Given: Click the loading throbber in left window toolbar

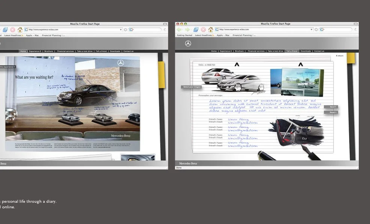Looking at the screenshot, I should [165, 30].
